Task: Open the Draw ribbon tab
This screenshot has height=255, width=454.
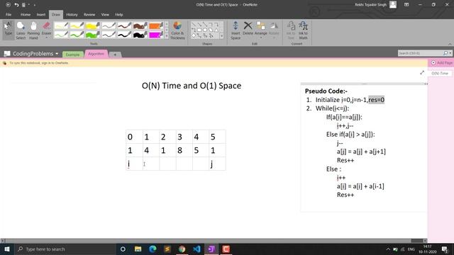Action: [x=56, y=14]
